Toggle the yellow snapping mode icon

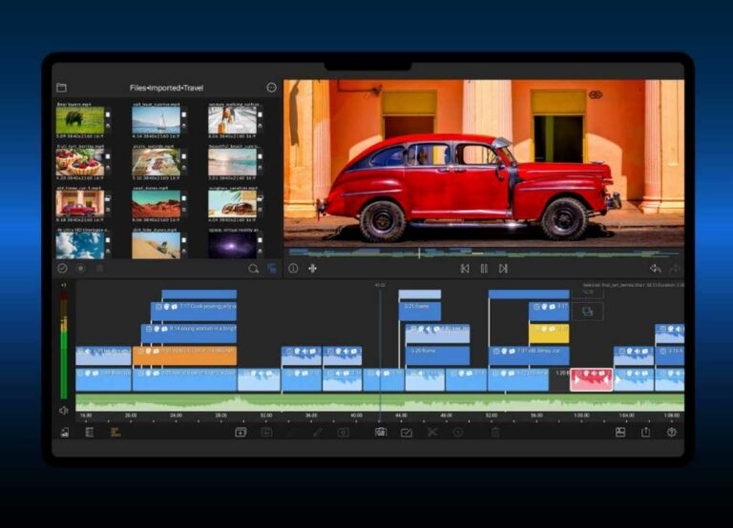115,433
